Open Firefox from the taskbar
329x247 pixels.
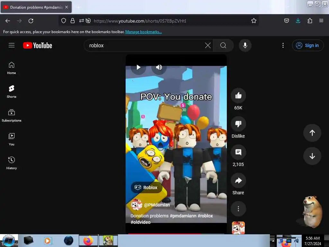click(88, 241)
